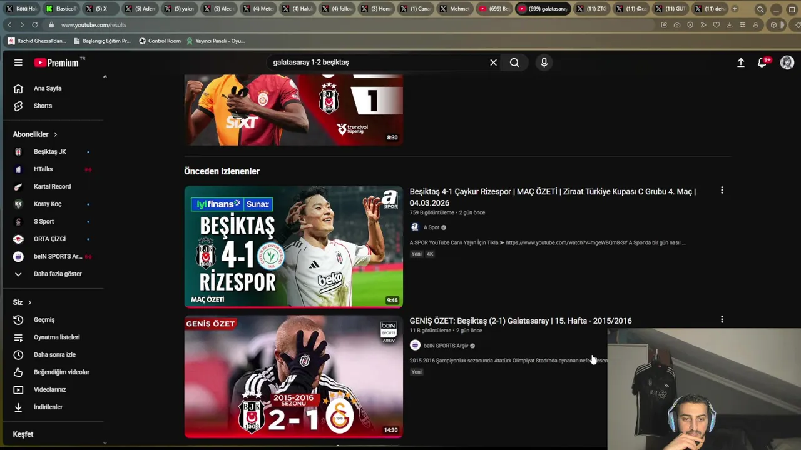Click the 4K badge under Rizespor video
This screenshot has width=801, height=450.
click(x=430, y=254)
